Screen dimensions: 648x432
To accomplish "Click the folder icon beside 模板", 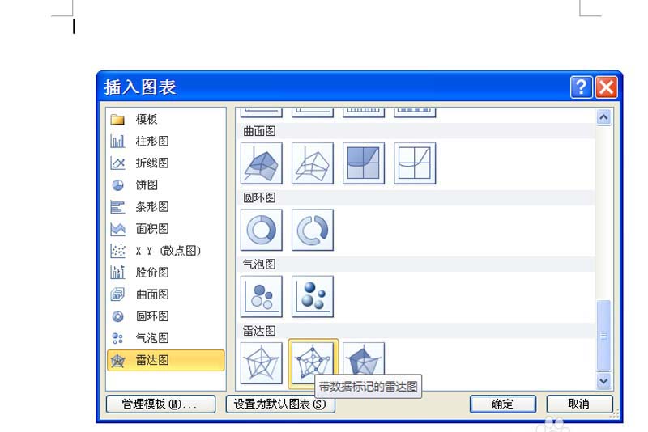I will (x=117, y=120).
